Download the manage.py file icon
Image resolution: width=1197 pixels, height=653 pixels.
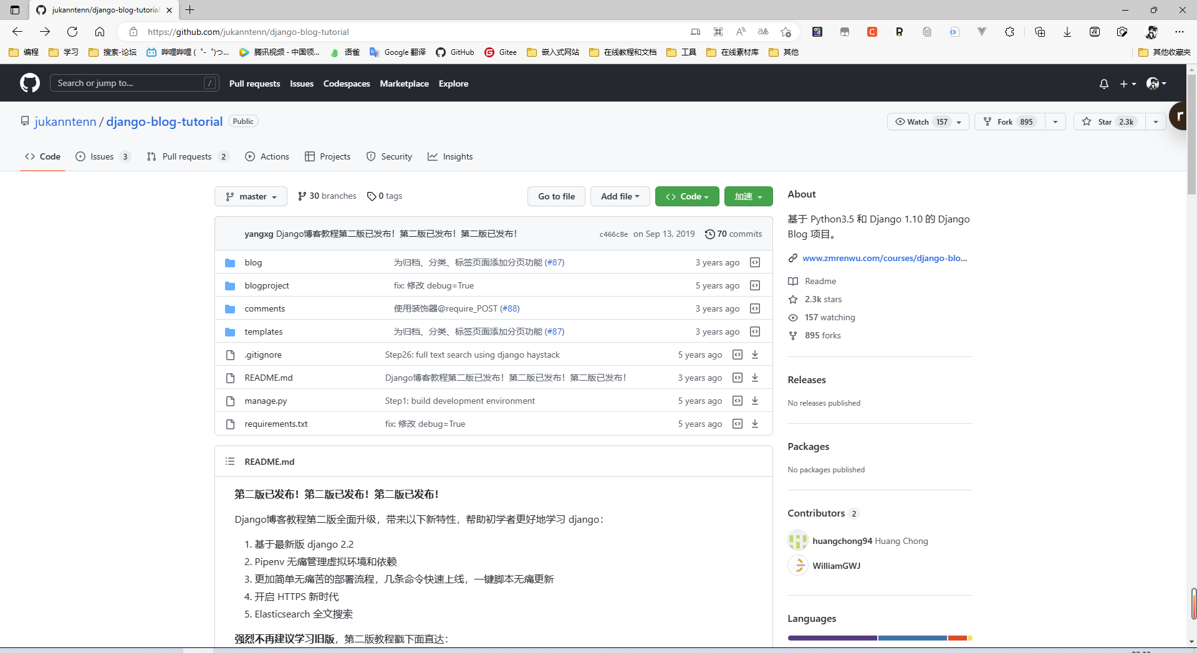pyautogui.click(x=755, y=401)
